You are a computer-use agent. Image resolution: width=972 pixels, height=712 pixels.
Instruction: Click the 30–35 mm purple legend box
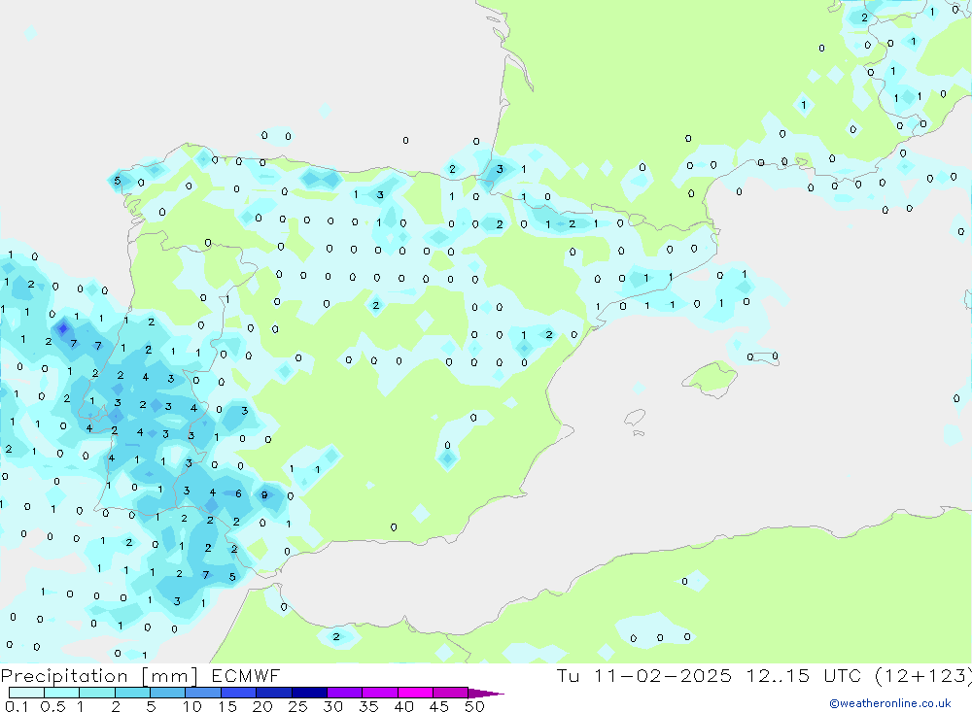click(x=345, y=693)
